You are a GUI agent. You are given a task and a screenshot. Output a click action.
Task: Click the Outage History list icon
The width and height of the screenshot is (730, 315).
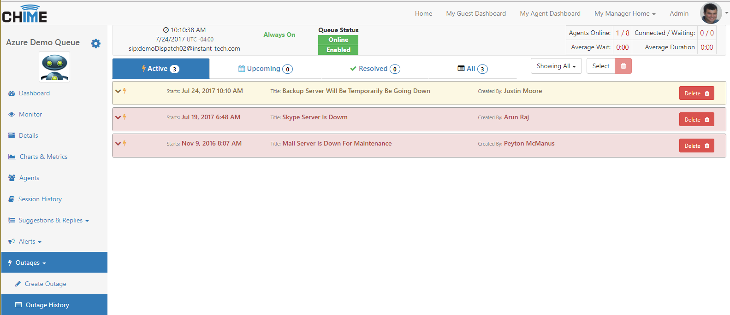18,305
